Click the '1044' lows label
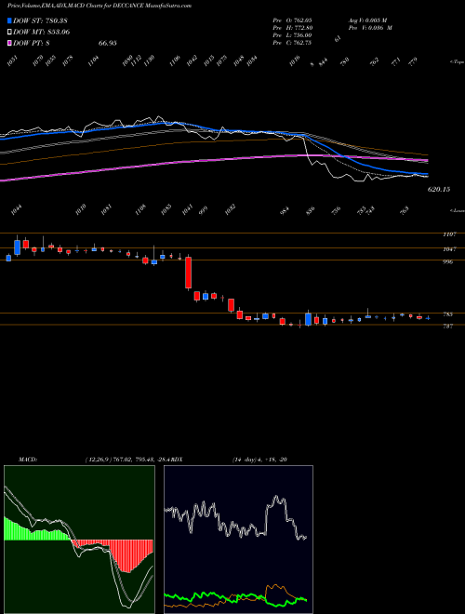 click(17, 210)
